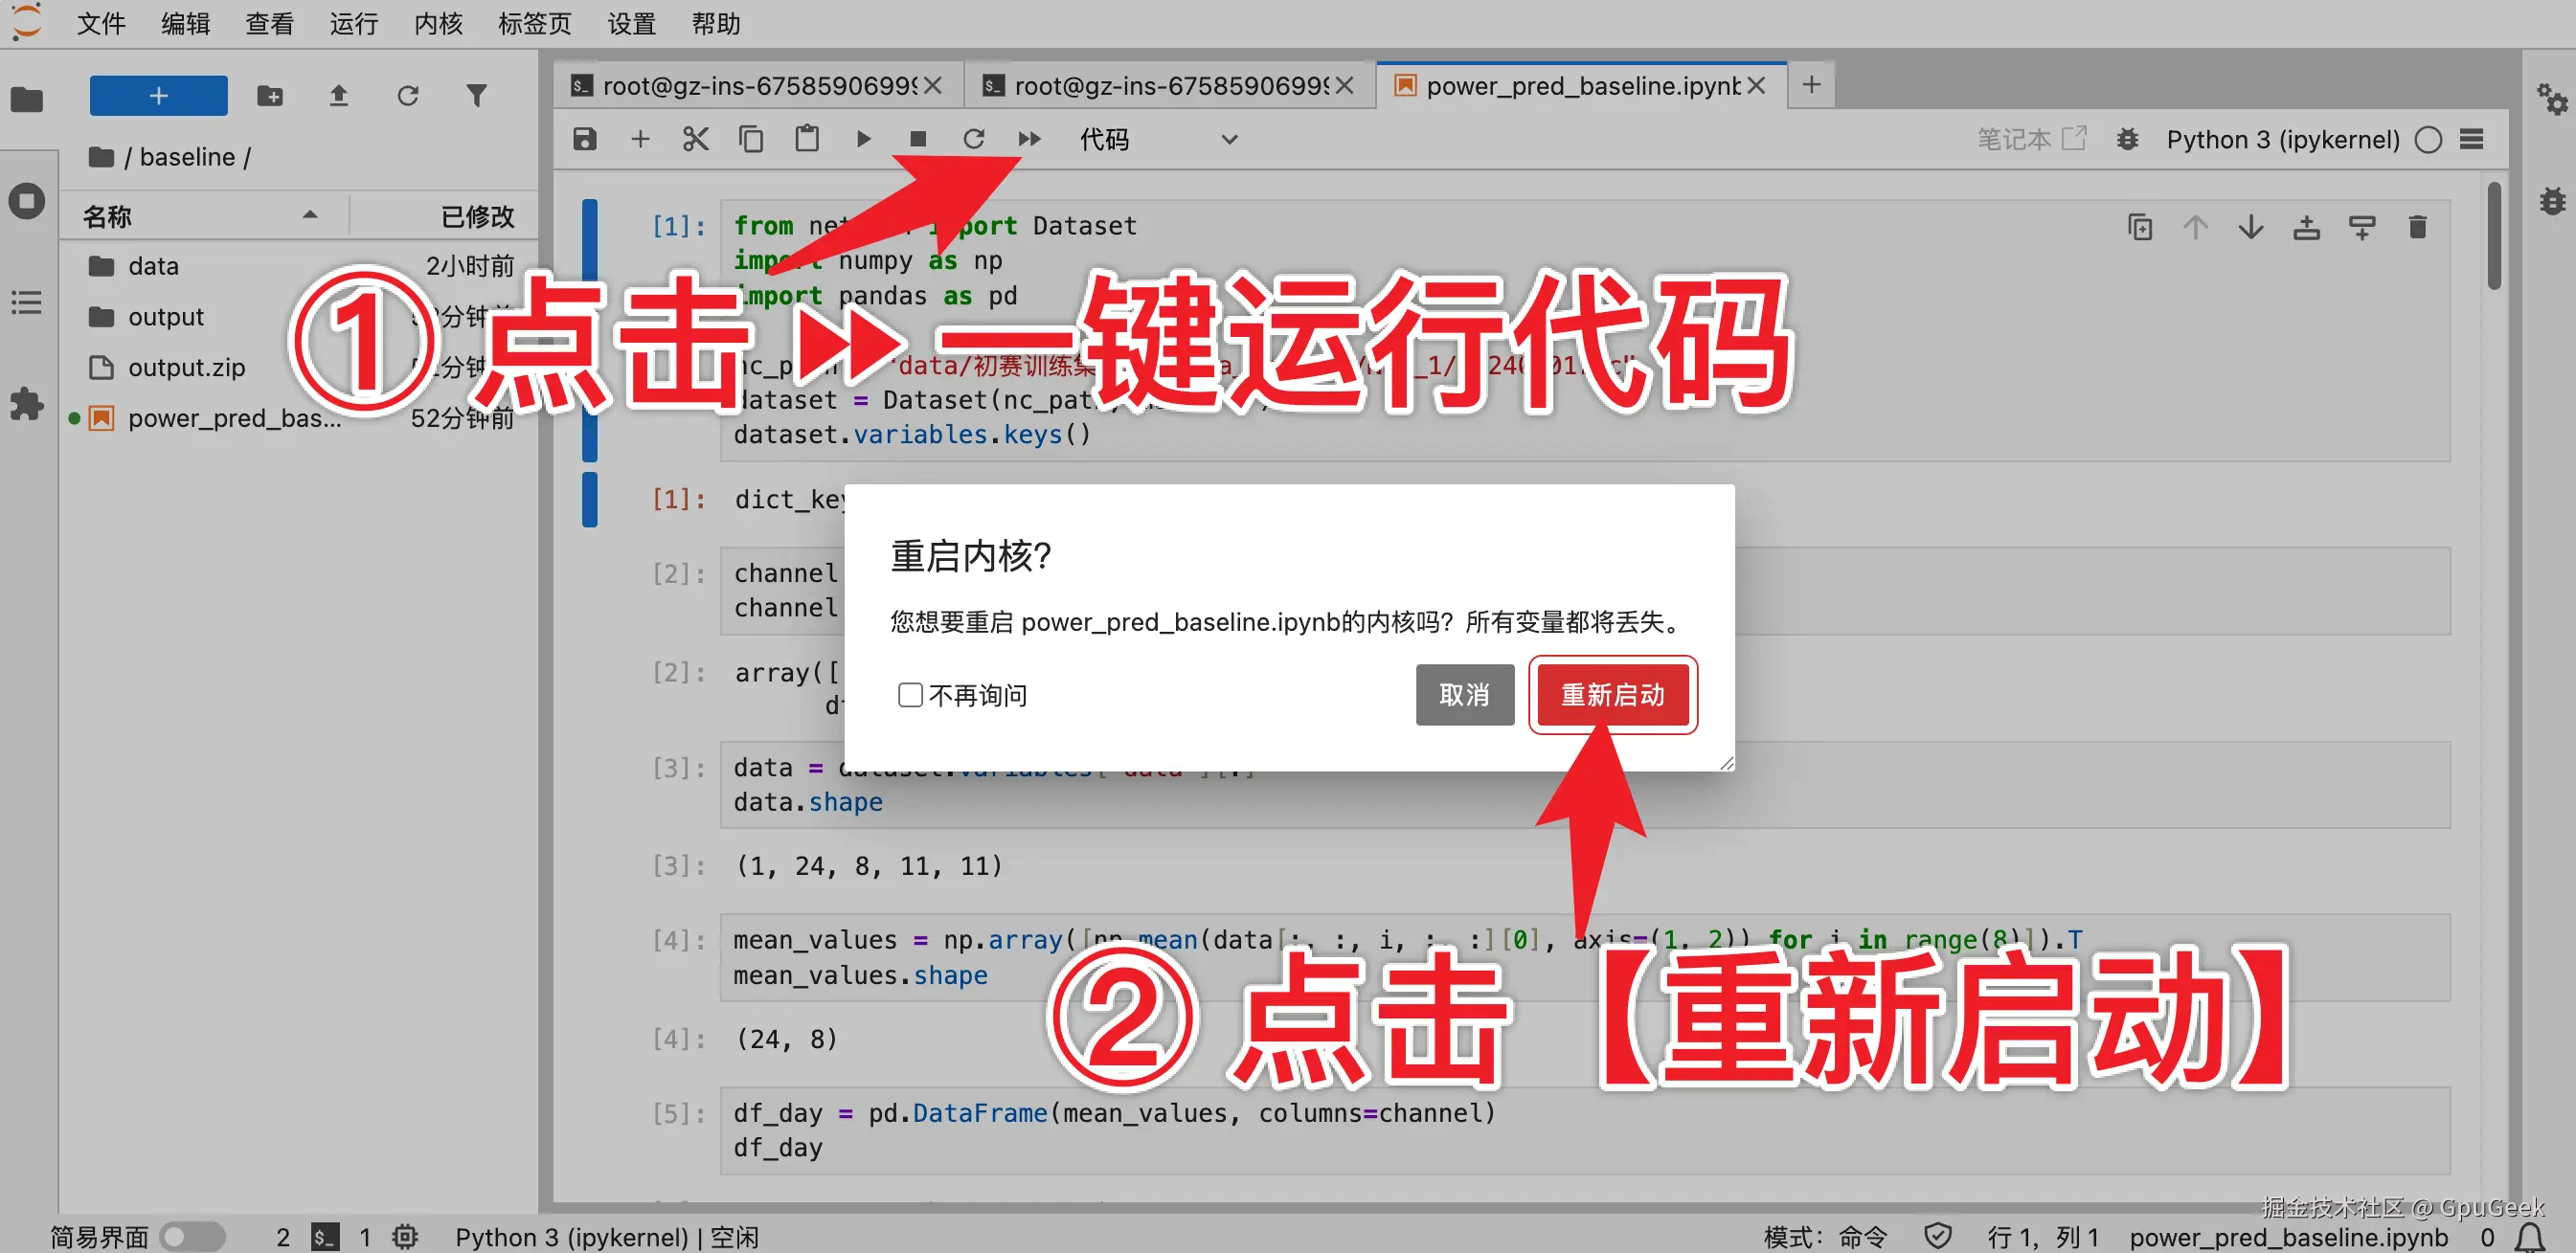Click the 重新启动 button
This screenshot has height=1253, width=2576.
[x=1612, y=694]
